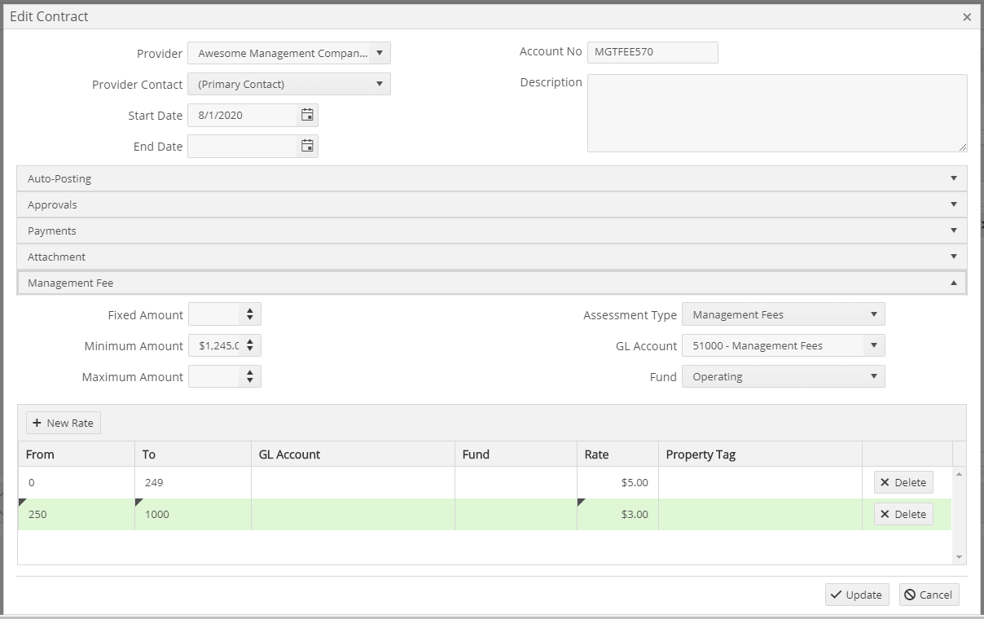Viewport: 984px width, 619px height.
Task: Close the Edit Contract dialog
Action: (967, 16)
